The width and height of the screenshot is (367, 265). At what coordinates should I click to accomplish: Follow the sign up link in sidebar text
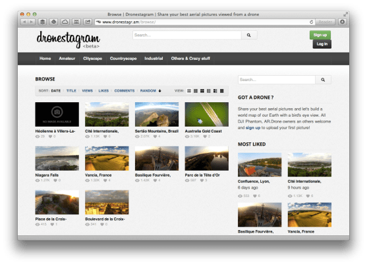pos(253,128)
